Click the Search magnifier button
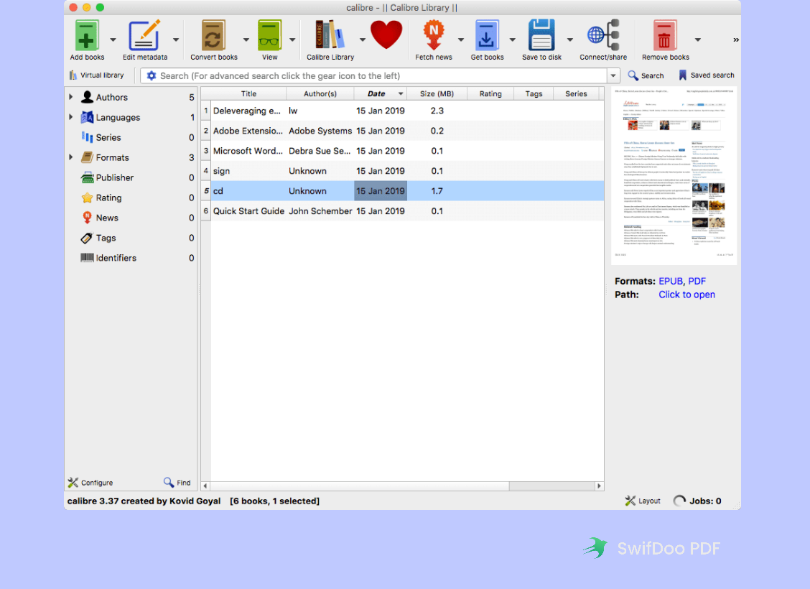Image resolution: width=810 pixels, height=589 pixels. 646,75
